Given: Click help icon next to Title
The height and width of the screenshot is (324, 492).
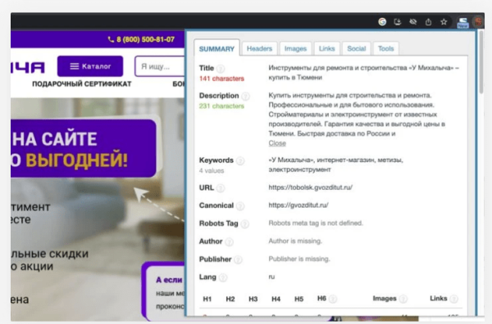Looking at the screenshot, I should 221,68.
